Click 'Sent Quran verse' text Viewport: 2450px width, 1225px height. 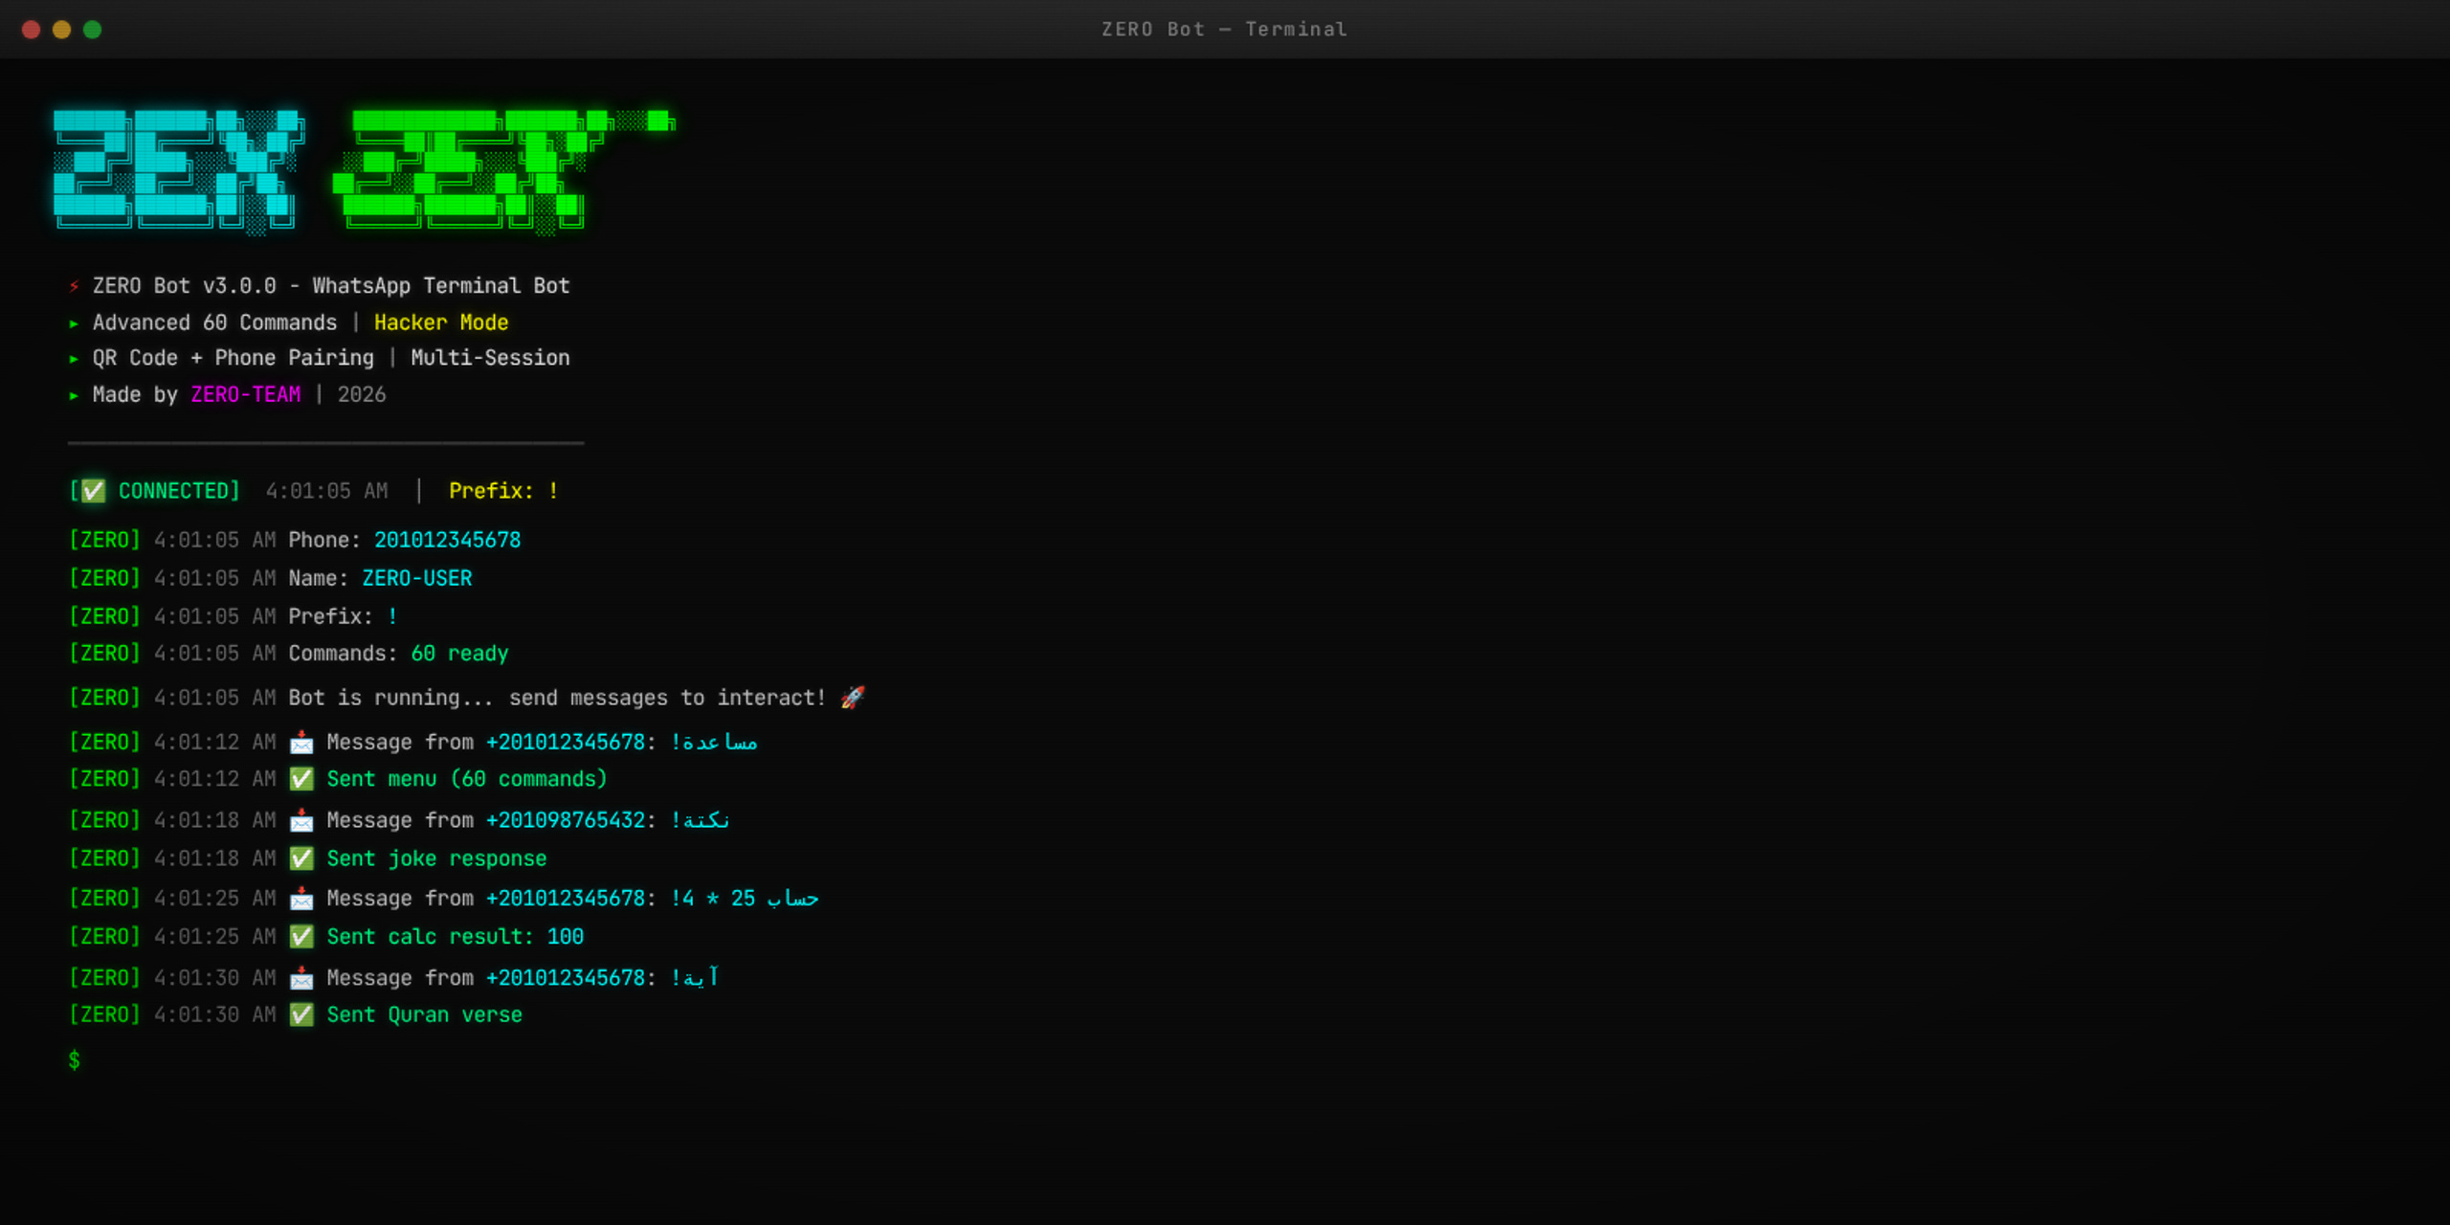click(424, 1015)
